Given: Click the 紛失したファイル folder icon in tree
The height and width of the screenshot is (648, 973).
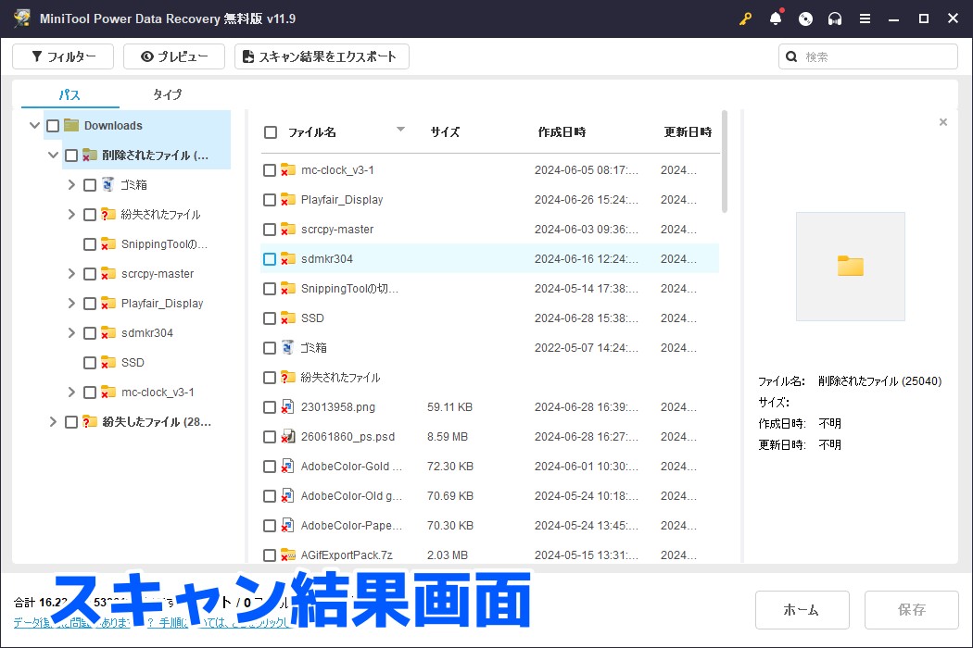Looking at the screenshot, I should [90, 422].
